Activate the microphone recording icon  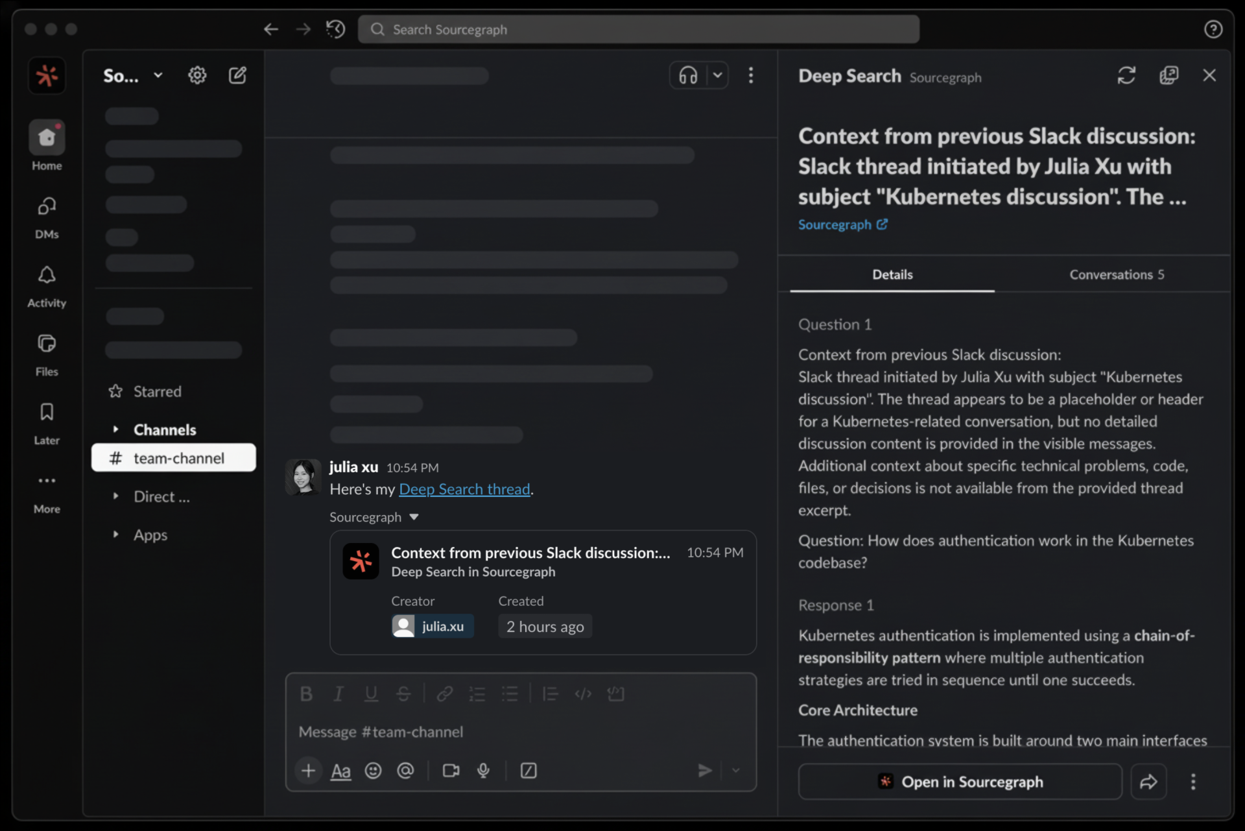point(482,771)
